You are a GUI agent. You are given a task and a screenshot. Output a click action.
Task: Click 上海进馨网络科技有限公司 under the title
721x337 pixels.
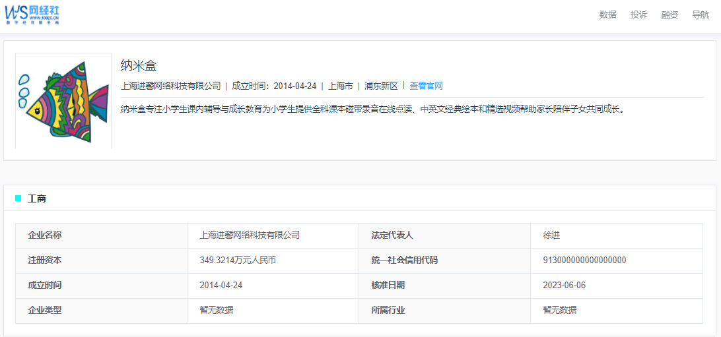171,86
